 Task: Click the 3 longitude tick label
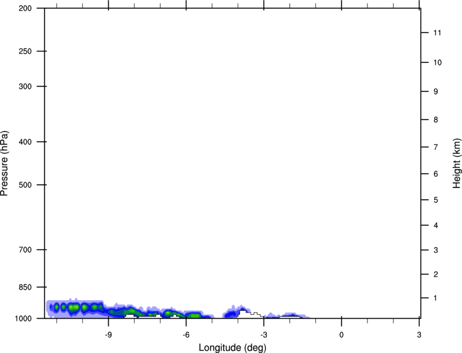[x=419, y=335]
